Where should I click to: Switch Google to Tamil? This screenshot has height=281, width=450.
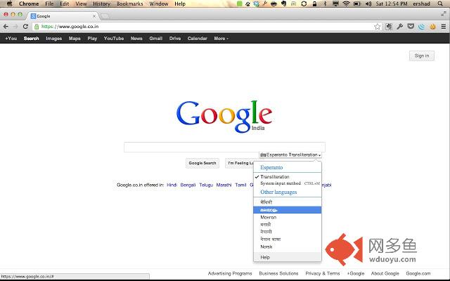[x=240, y=185]
